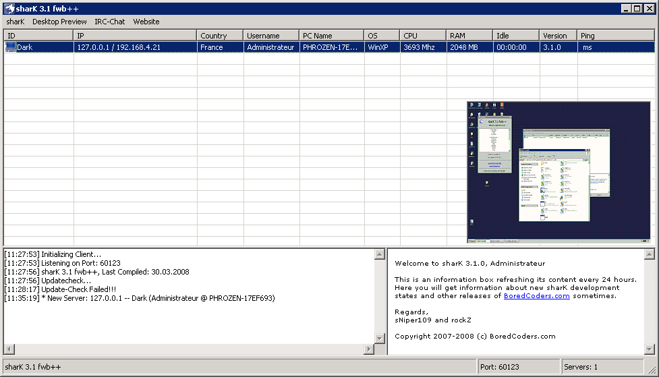Click the computer icon beside Dark entry
Screen dimensions: 659x377
(11, 47)
